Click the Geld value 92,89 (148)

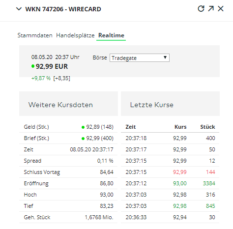pos(100,127)
